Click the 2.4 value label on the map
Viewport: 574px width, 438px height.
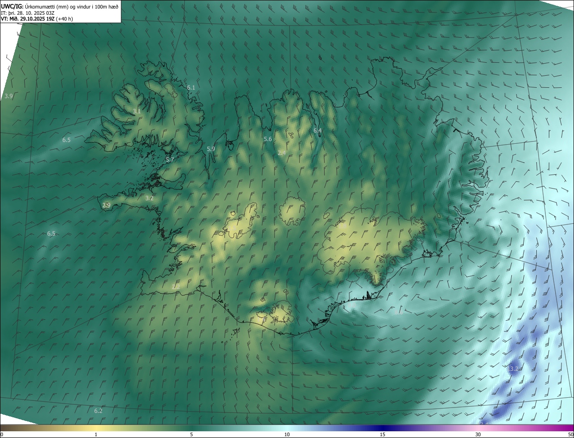click(282, 153)
